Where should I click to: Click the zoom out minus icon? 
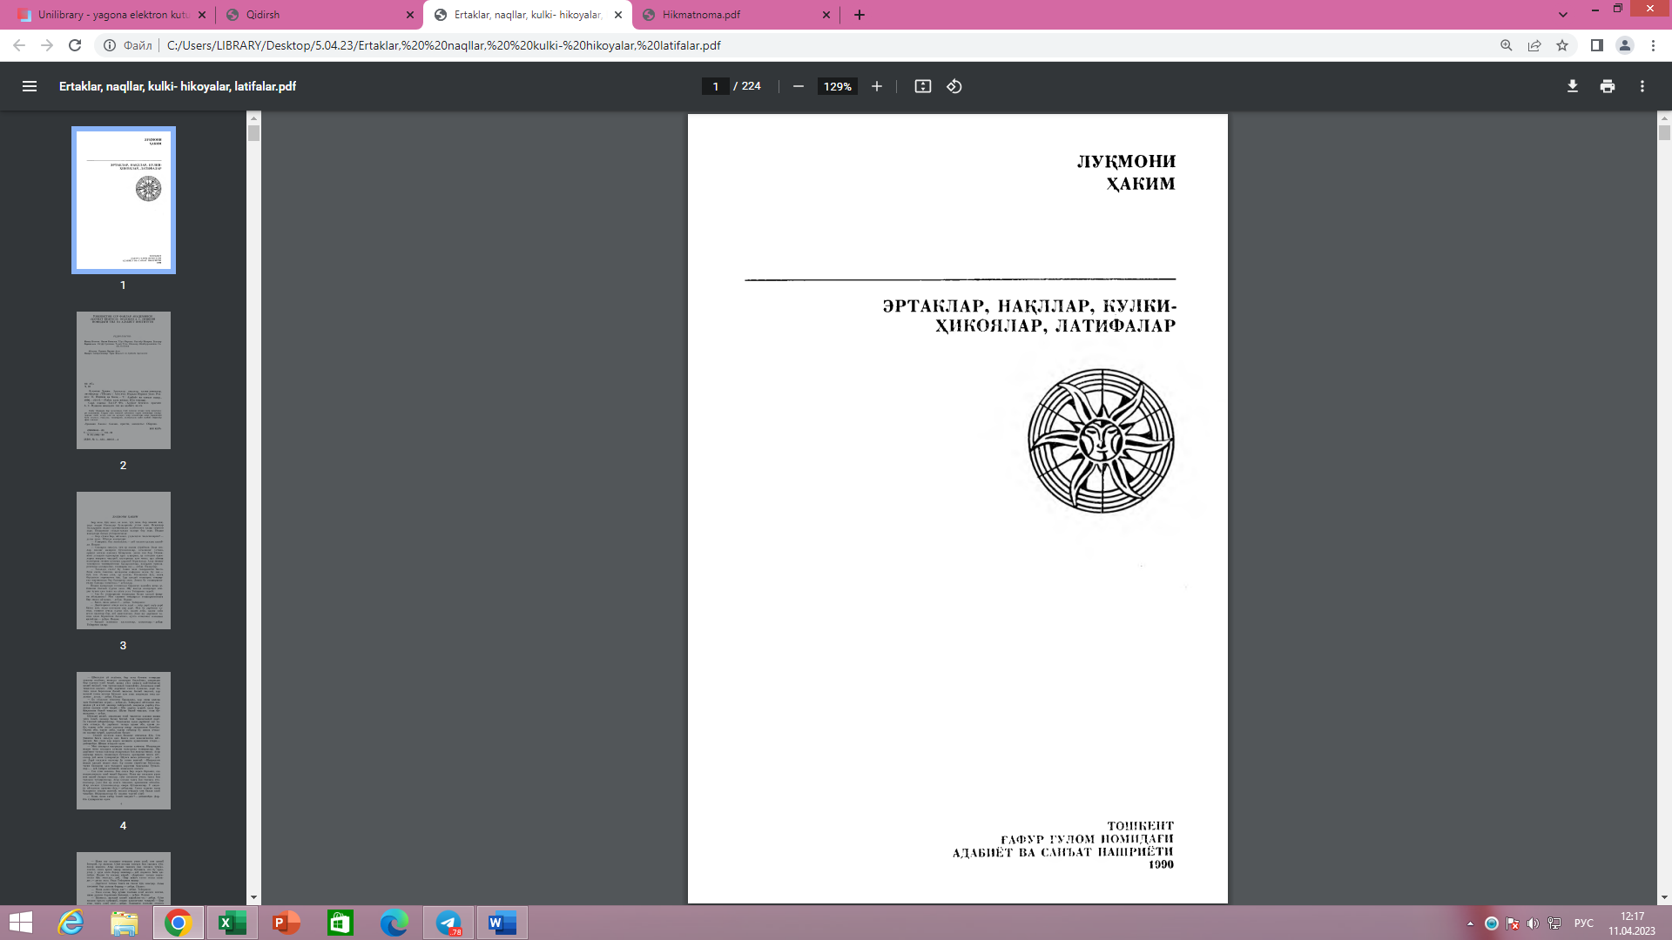point(798,86)
